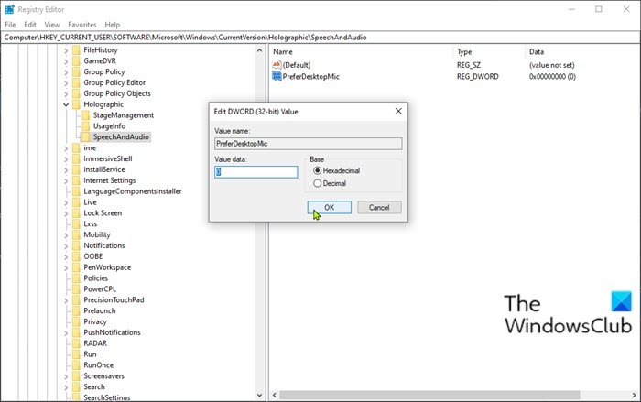Select the Group Policy Editor folder icon

pyautogui.click(x=76, y=82)
